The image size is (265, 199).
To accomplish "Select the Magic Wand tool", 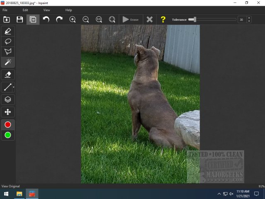I will (x=8, y=62).
